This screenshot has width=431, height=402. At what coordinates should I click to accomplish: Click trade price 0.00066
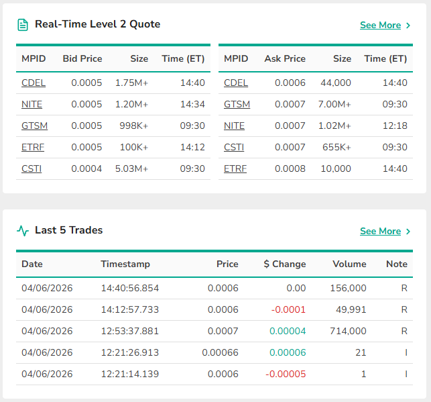click(x=220, y=352)
